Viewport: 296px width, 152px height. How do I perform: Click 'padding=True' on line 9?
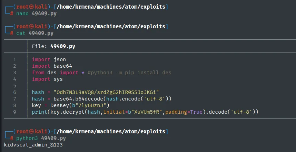[x=184, y=112]
